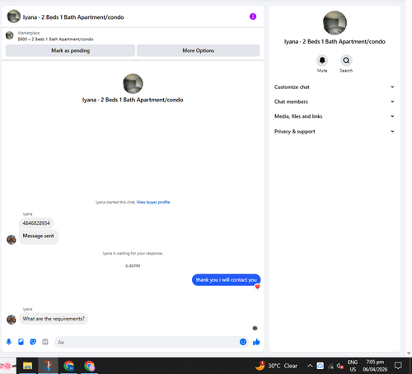Expand Customize chat section
The image size is (412, 374).
tap(335, 87)
